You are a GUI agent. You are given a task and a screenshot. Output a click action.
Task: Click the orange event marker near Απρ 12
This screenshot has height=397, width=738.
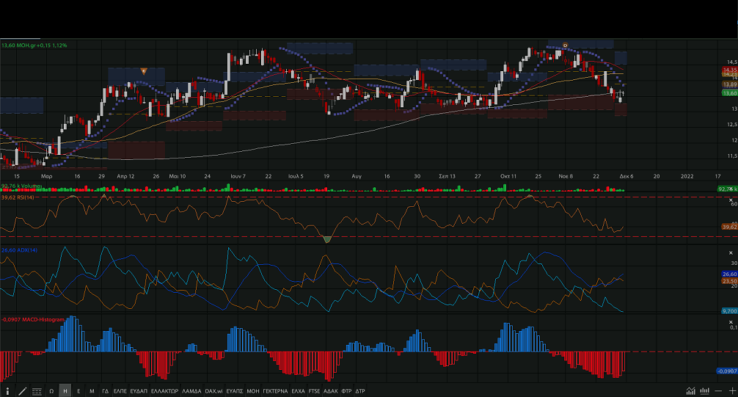coord(144,71)
